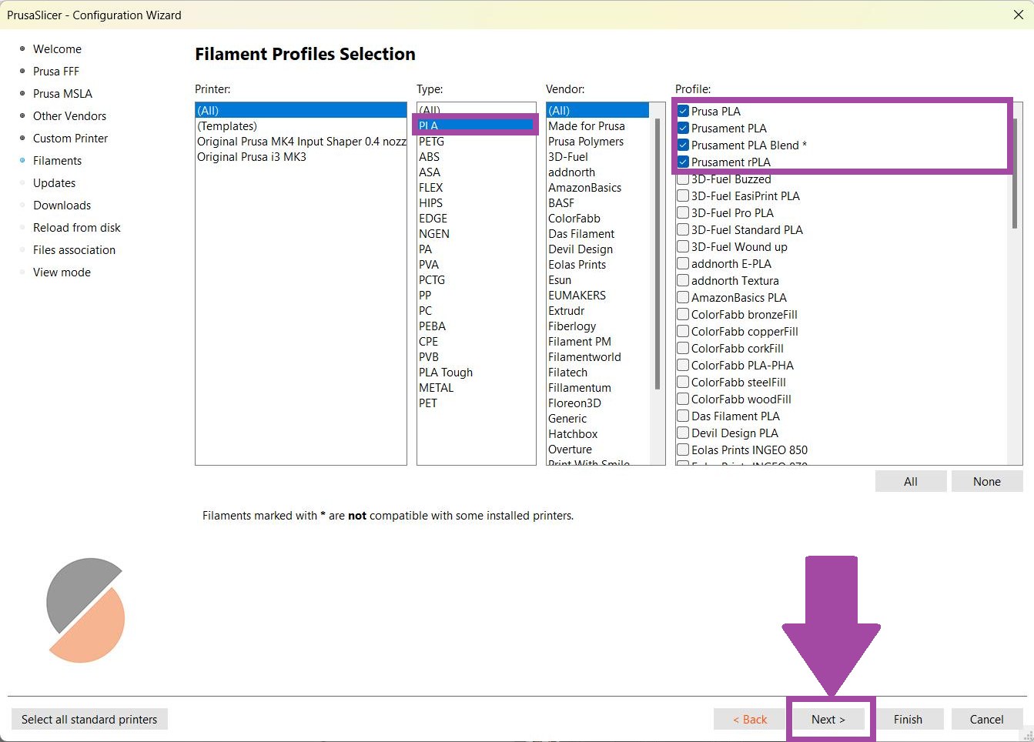Image resolution: width=1034 pixels, height=742 pixels.
Task: Click the Vendor list scrollbar
Action: [657, 254]
